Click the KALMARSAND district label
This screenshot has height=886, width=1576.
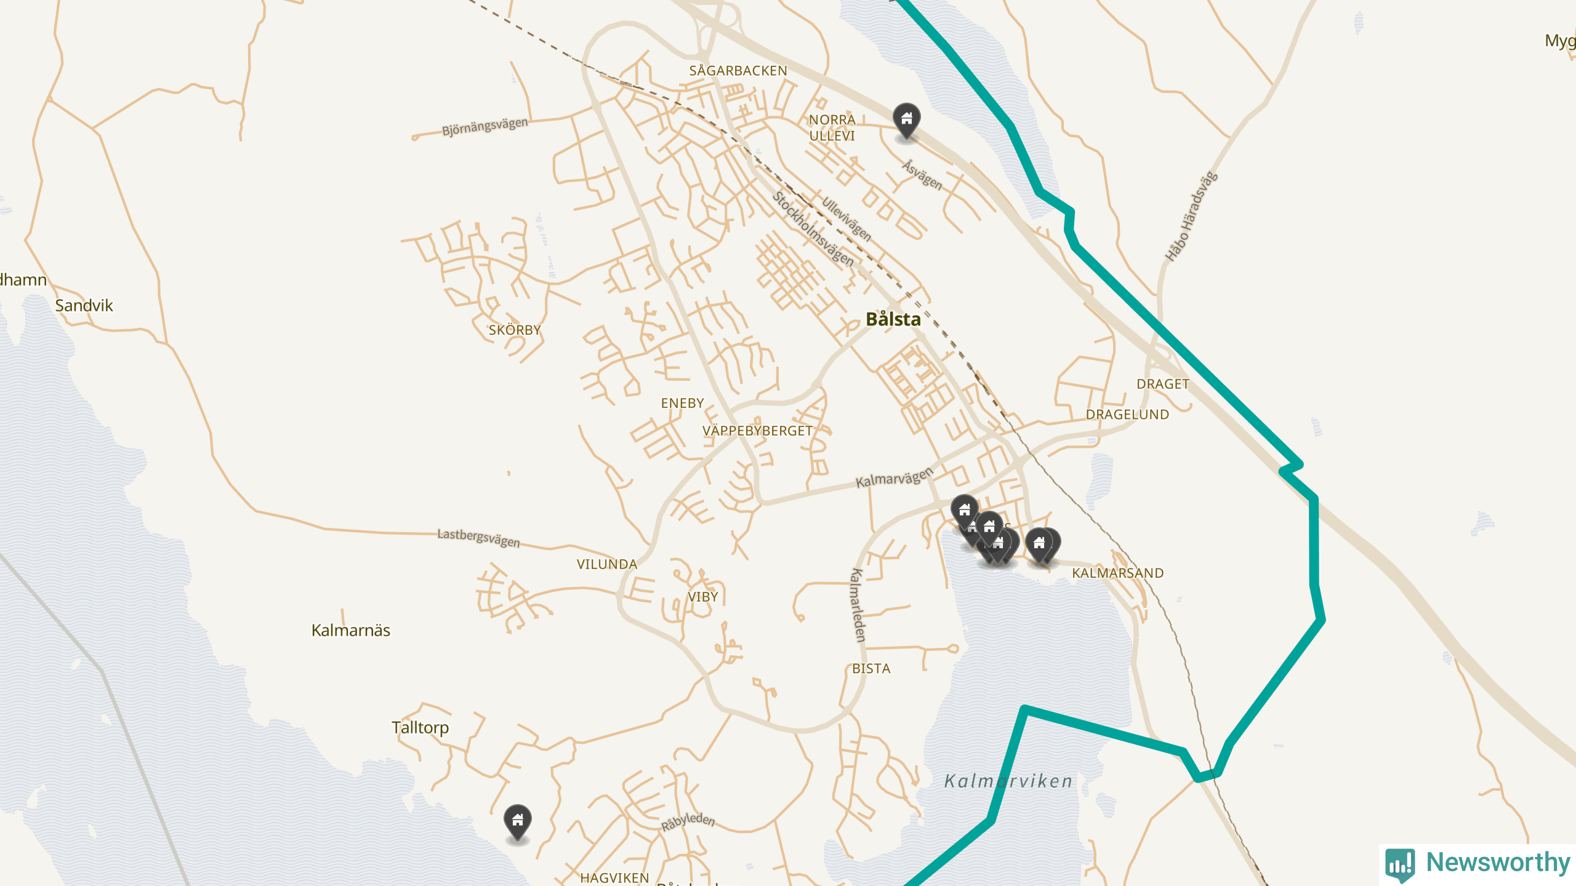coord(1118,573)
